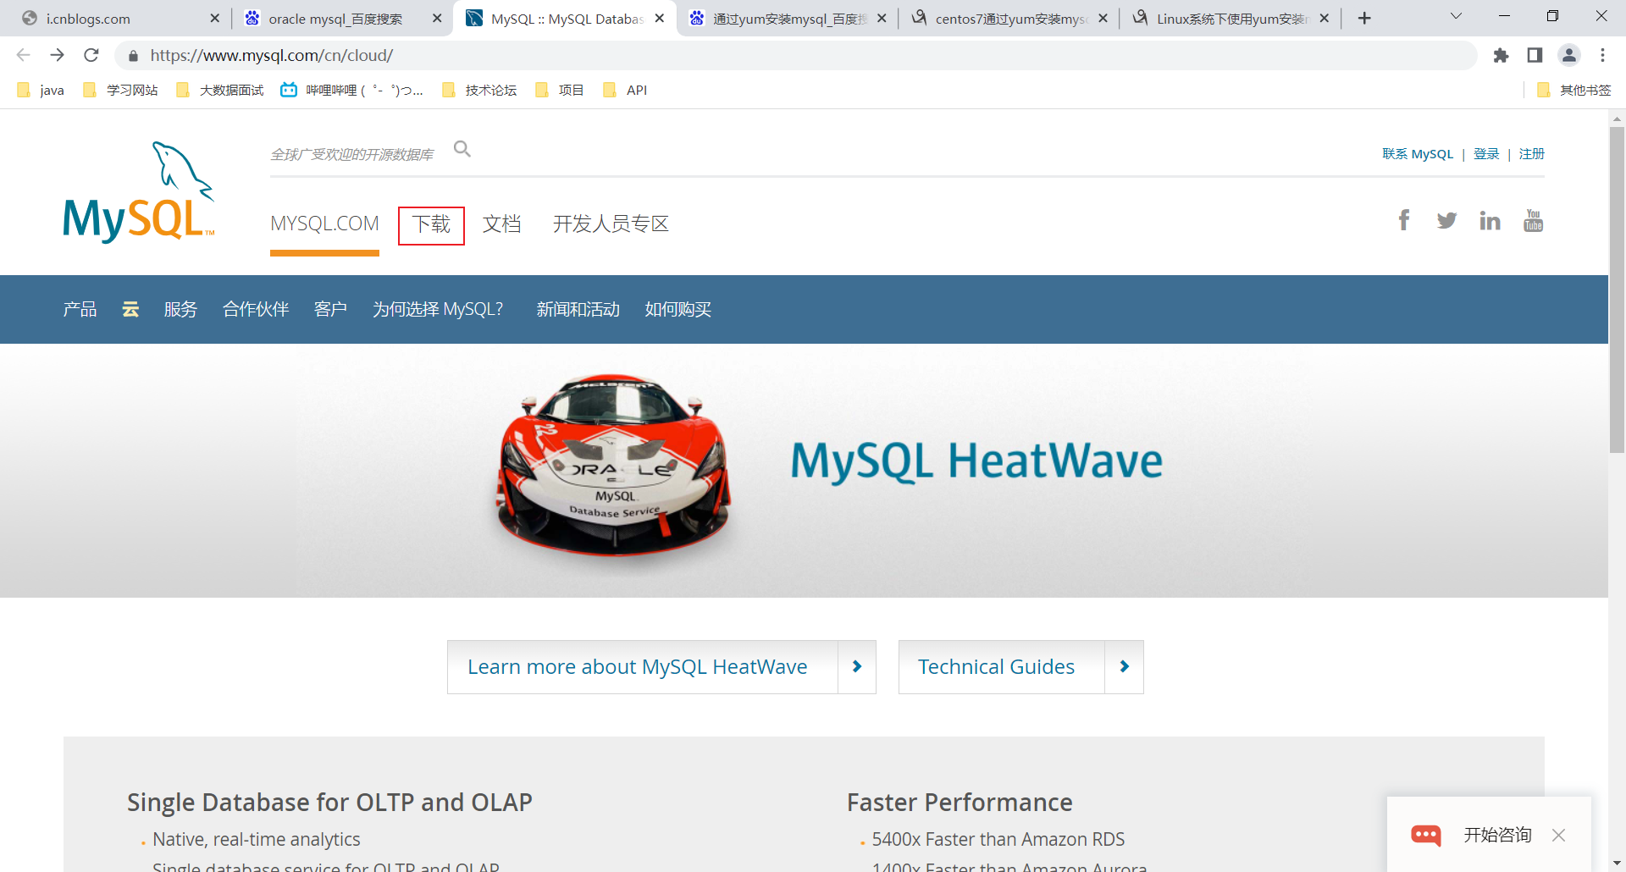The image size is (1626, 872).
Task: Open 如何购买 menu
Action: [678, 310]
